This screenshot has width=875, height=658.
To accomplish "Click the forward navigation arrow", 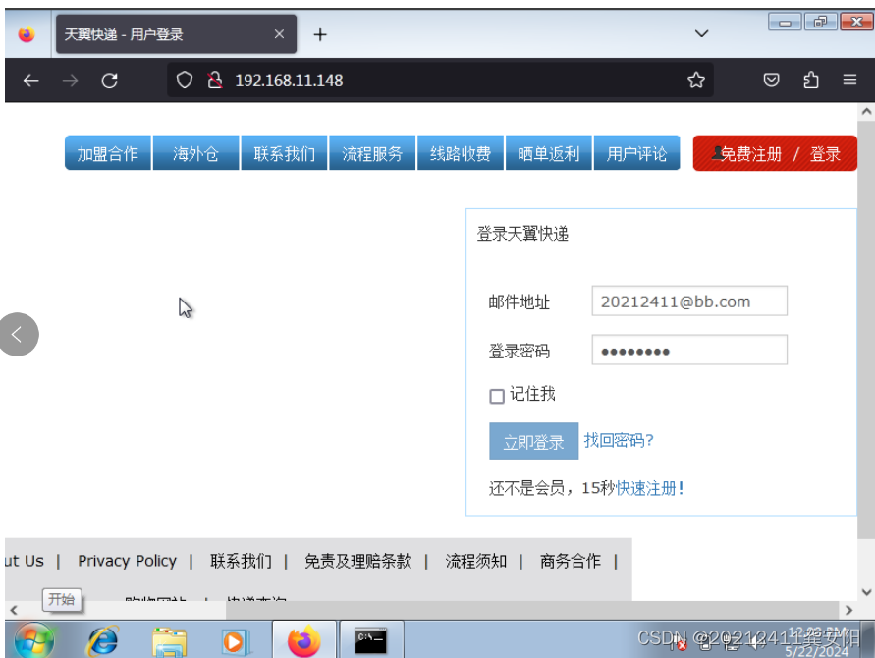I will coord(71,81).
